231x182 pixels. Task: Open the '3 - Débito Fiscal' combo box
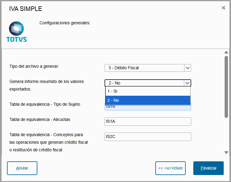point(144,68)
